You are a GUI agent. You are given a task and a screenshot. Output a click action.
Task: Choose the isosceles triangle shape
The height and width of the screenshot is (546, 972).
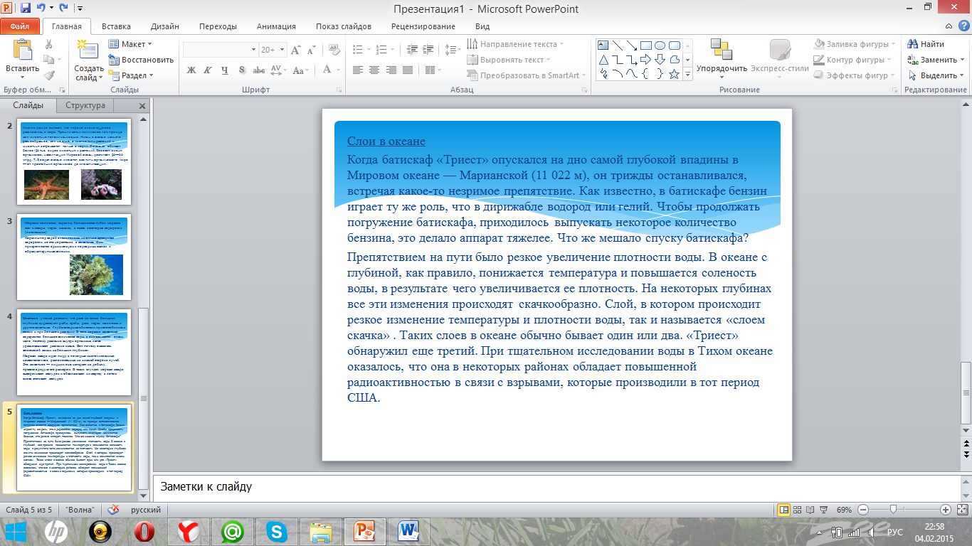603,60
